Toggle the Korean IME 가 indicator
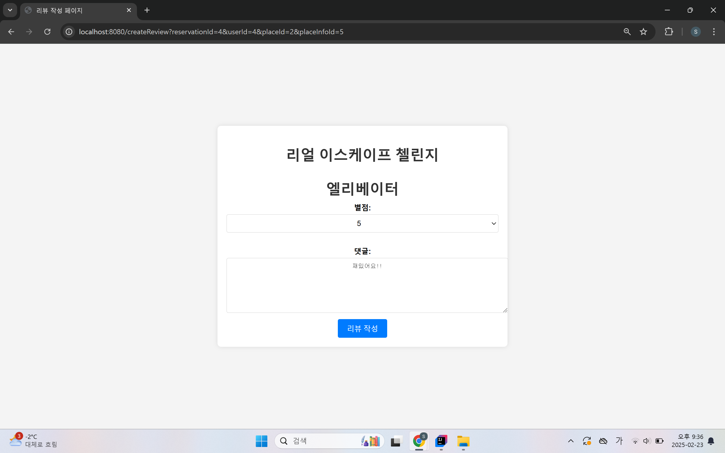Viewport: 725px width, 453px height. pos(619,441)
